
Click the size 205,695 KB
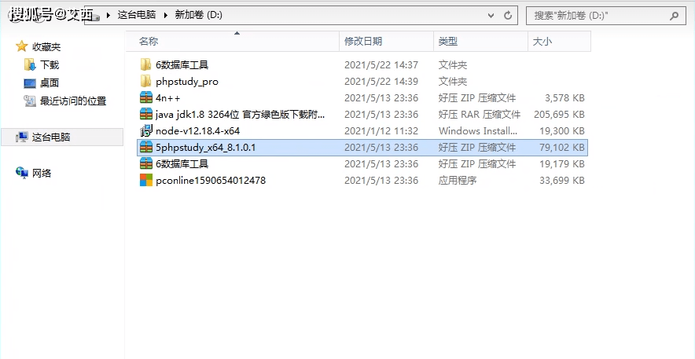(x=559, y=115)
